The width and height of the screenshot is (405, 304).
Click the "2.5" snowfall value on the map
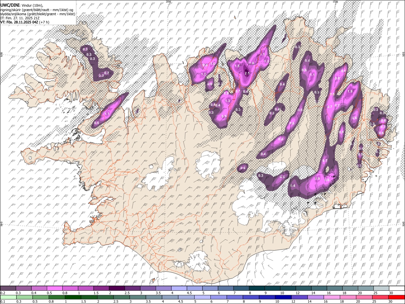click(x=247, y=73)
